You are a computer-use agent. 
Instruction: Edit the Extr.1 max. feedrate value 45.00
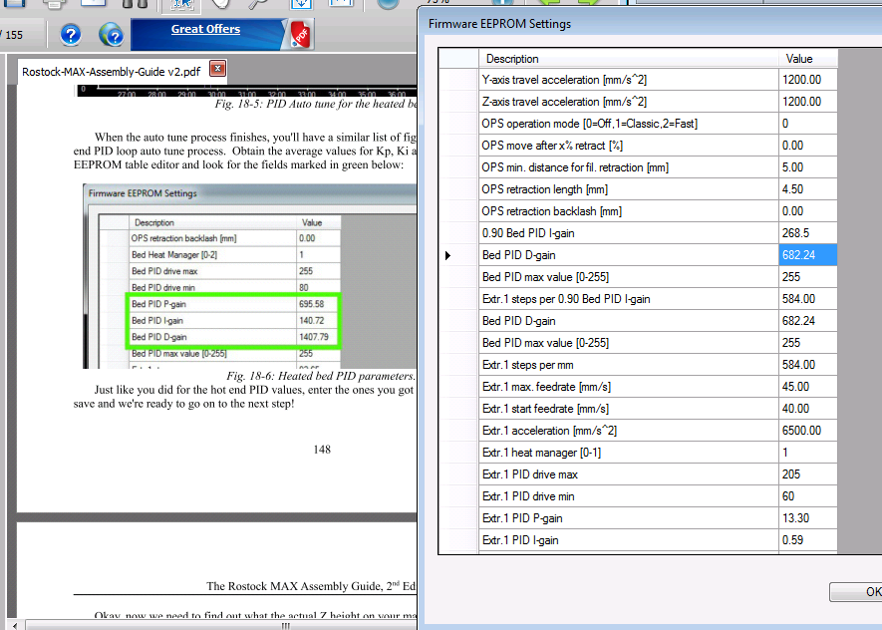click(807, 387)
